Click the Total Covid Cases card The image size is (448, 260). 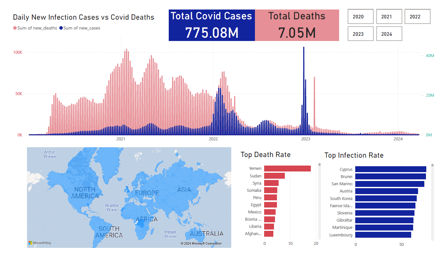coord(212,25)
